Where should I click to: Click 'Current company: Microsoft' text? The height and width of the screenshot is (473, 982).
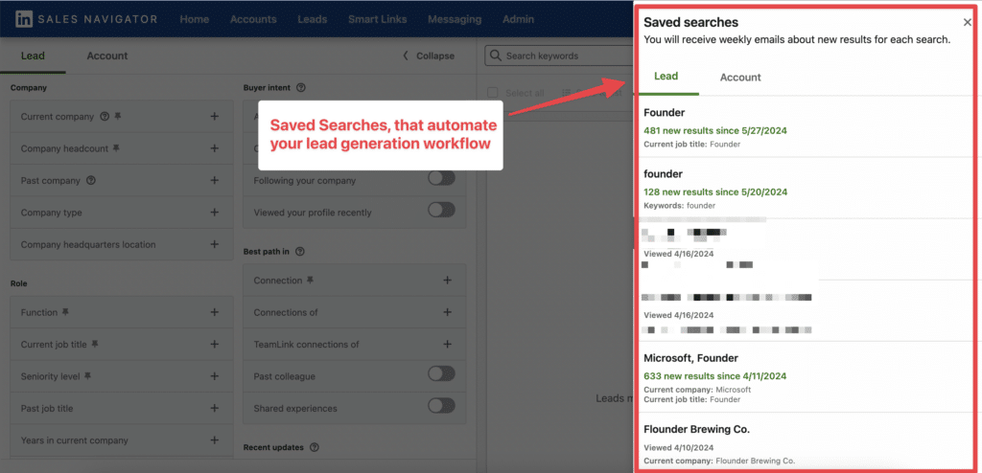(x=697, y=390)
